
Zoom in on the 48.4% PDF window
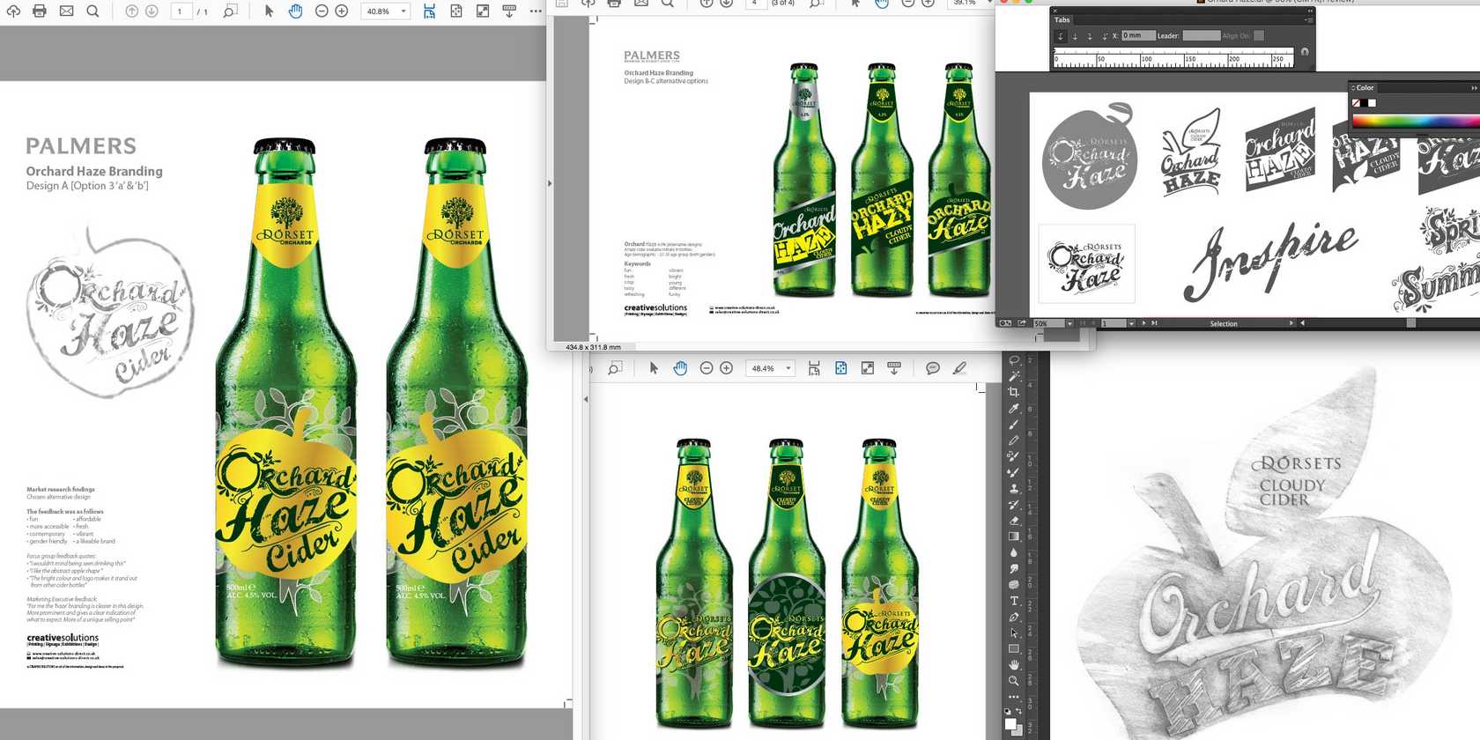pyautogui.click(x=726, y=368)
